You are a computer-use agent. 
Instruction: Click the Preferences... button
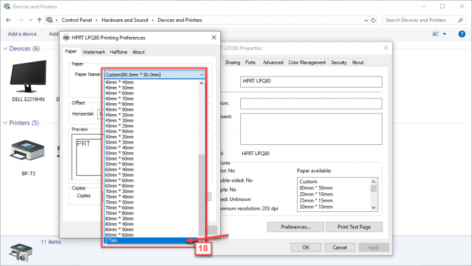click(x=296, y=227)
